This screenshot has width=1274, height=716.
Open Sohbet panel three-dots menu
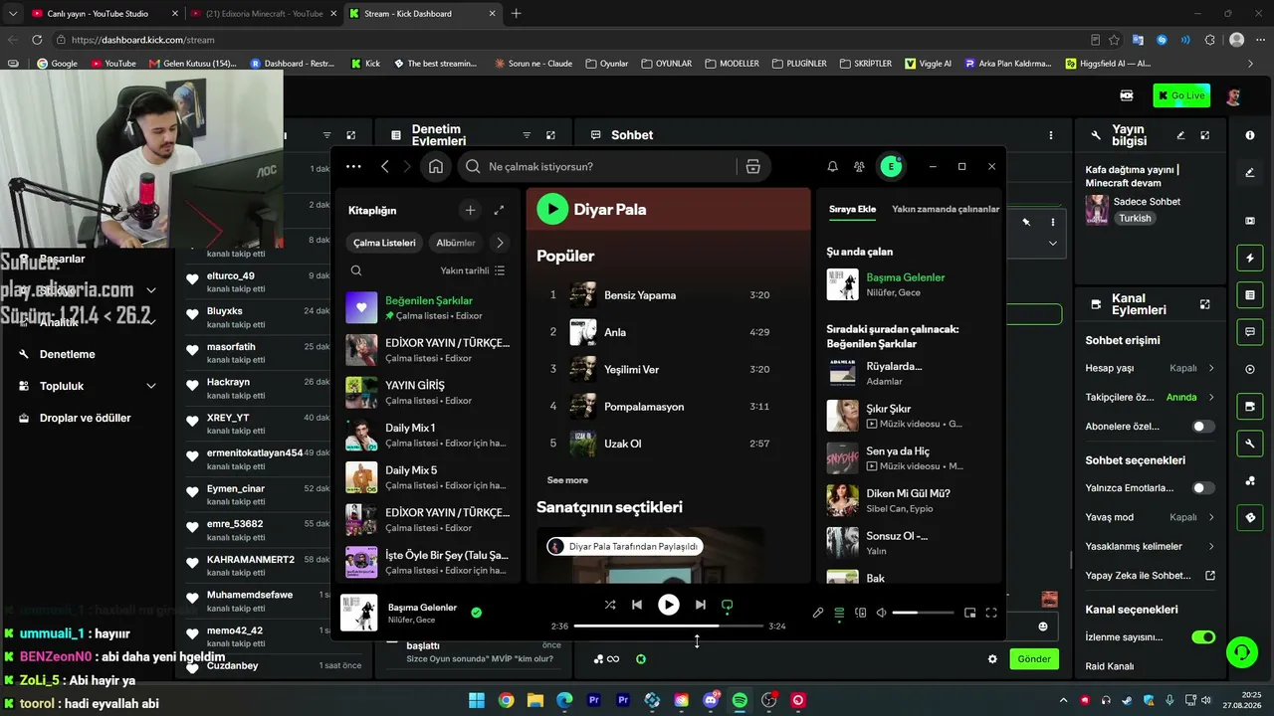(1051, 135)
